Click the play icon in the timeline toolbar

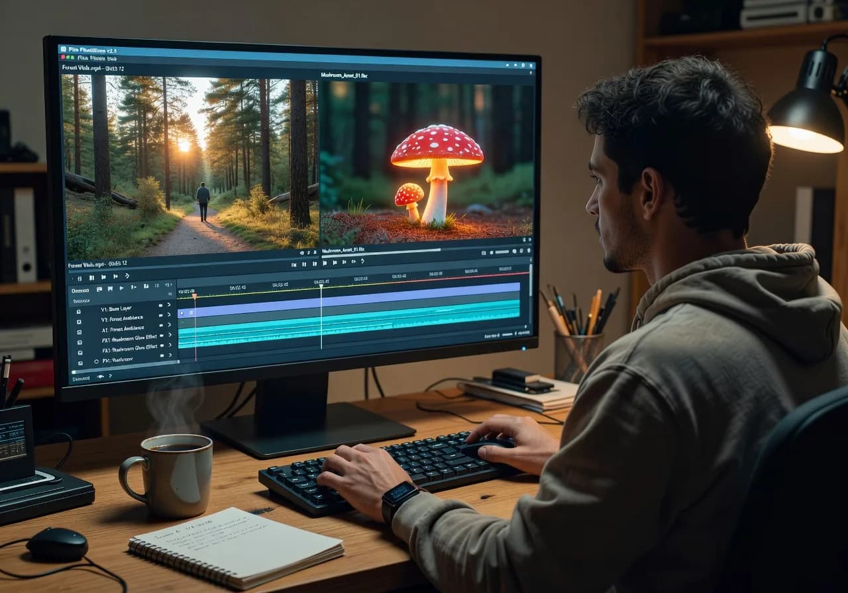121,288
